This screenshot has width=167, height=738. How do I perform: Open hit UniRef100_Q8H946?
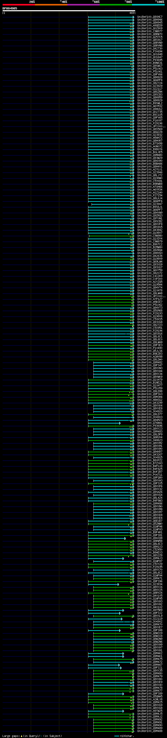[x=150, y=20]
